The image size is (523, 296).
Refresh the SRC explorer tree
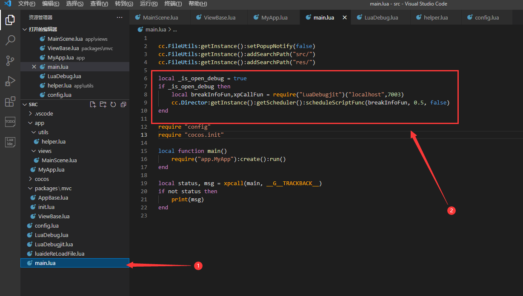point(113,104)
